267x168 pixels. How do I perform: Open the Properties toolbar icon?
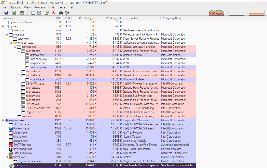tap(47, 13)
